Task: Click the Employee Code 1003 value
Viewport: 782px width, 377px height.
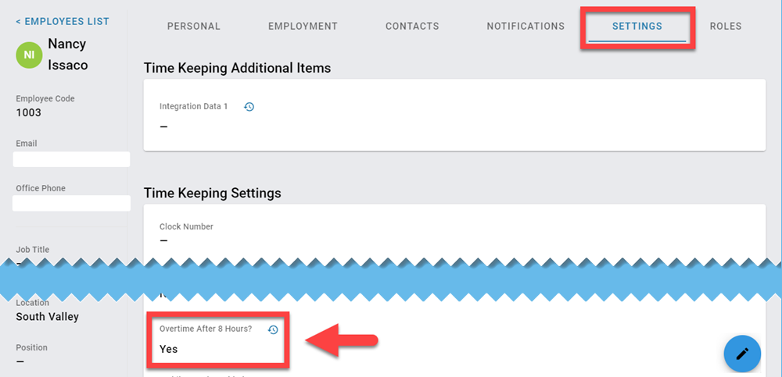Action: click(29, 112)
